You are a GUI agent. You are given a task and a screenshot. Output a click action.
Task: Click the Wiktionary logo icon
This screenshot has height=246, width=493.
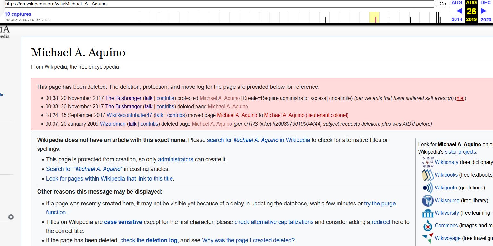tap(428, 162)
